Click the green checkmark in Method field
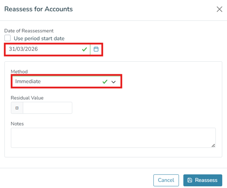The height and width of the screenshot is (188, 227). [x=105, y=81]
